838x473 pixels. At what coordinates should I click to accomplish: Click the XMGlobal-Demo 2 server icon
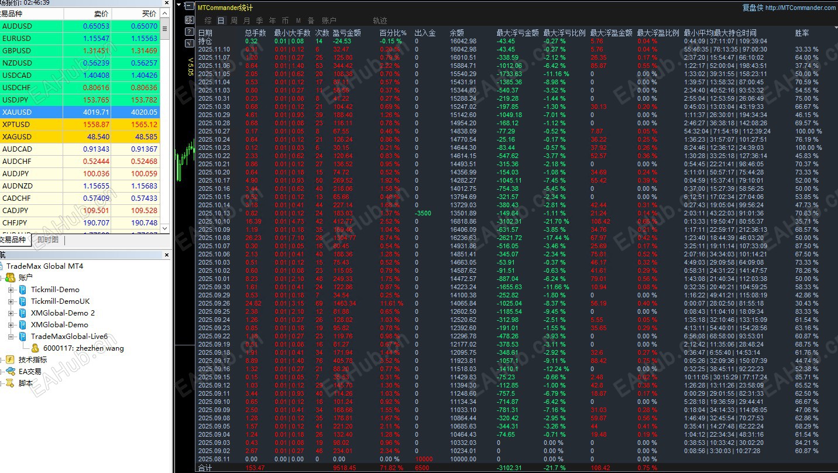coord(23,313)
